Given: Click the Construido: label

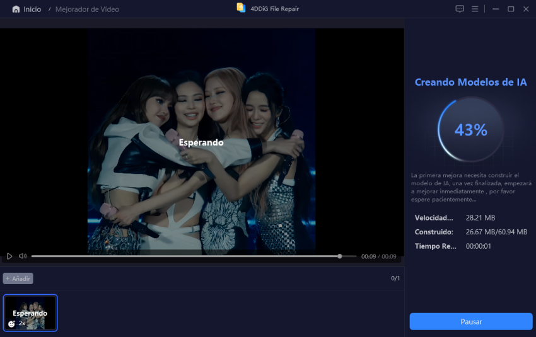Looking at the screenshot, I should (434, 232).
